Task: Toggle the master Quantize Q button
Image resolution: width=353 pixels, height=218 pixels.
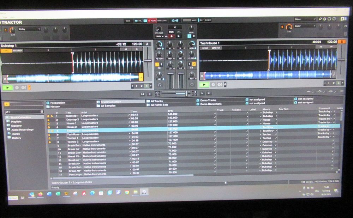Action: [x=193, y=36]
